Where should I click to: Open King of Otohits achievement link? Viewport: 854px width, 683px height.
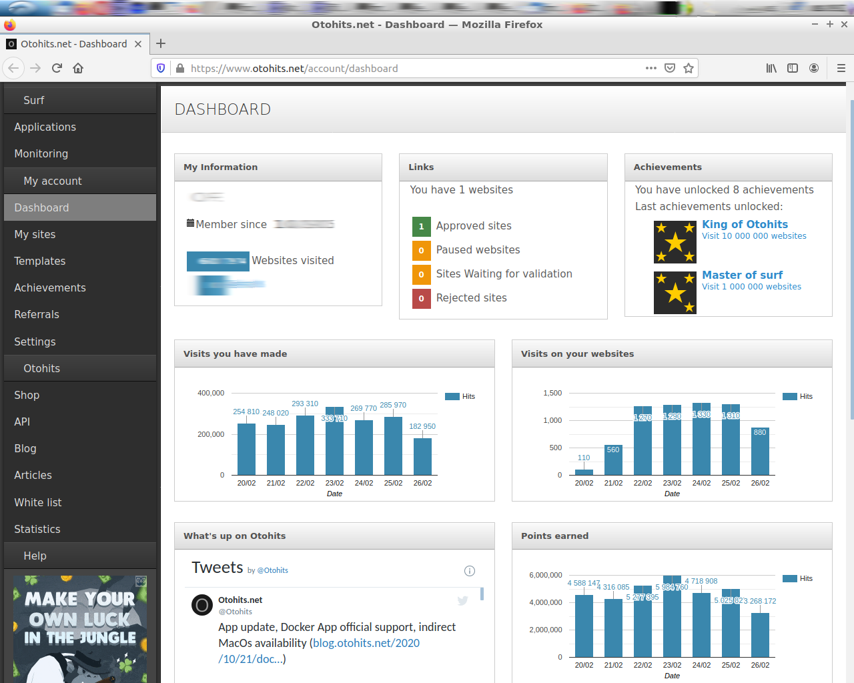coord(745,225)
